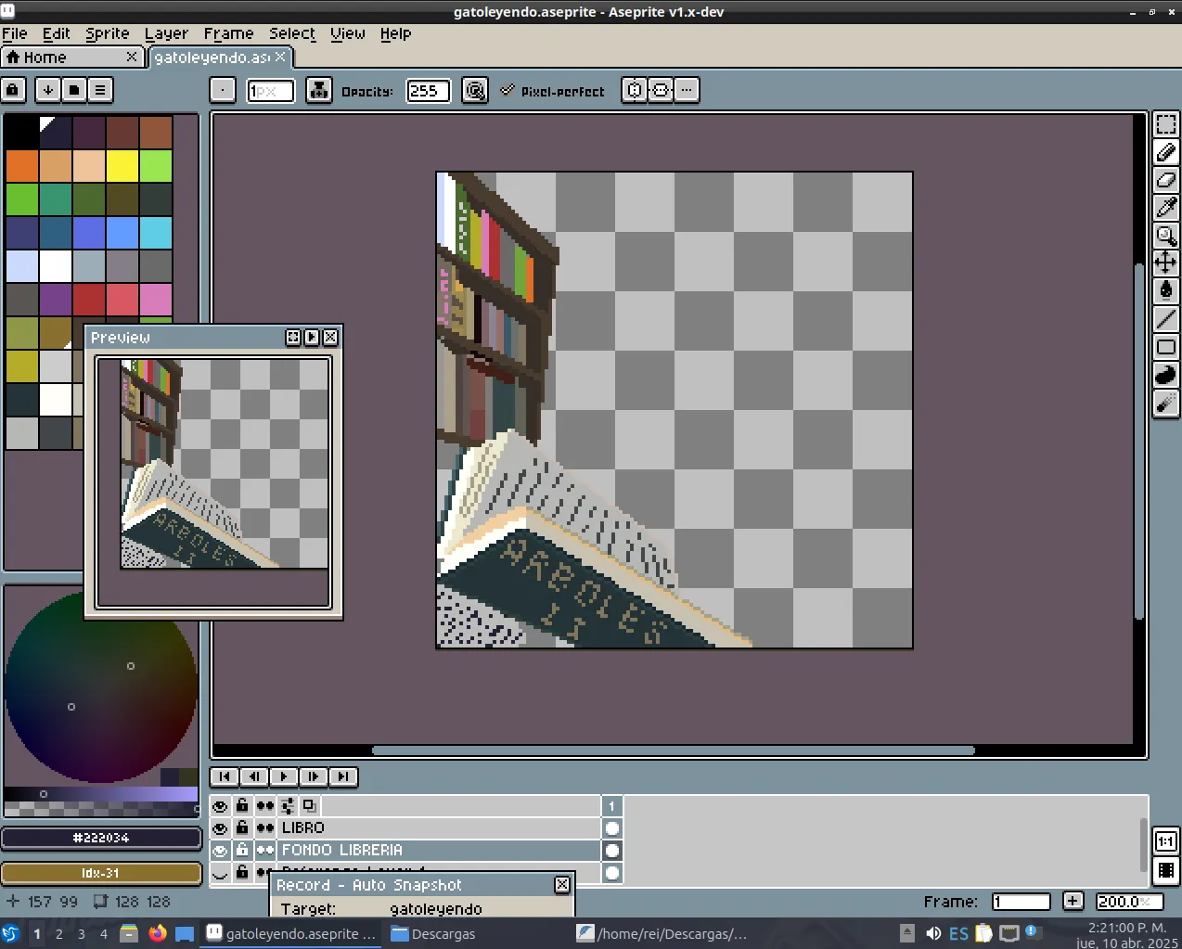Play animation in the Preview window
The width and height of the screenshot is (1182, 949).
312,338
